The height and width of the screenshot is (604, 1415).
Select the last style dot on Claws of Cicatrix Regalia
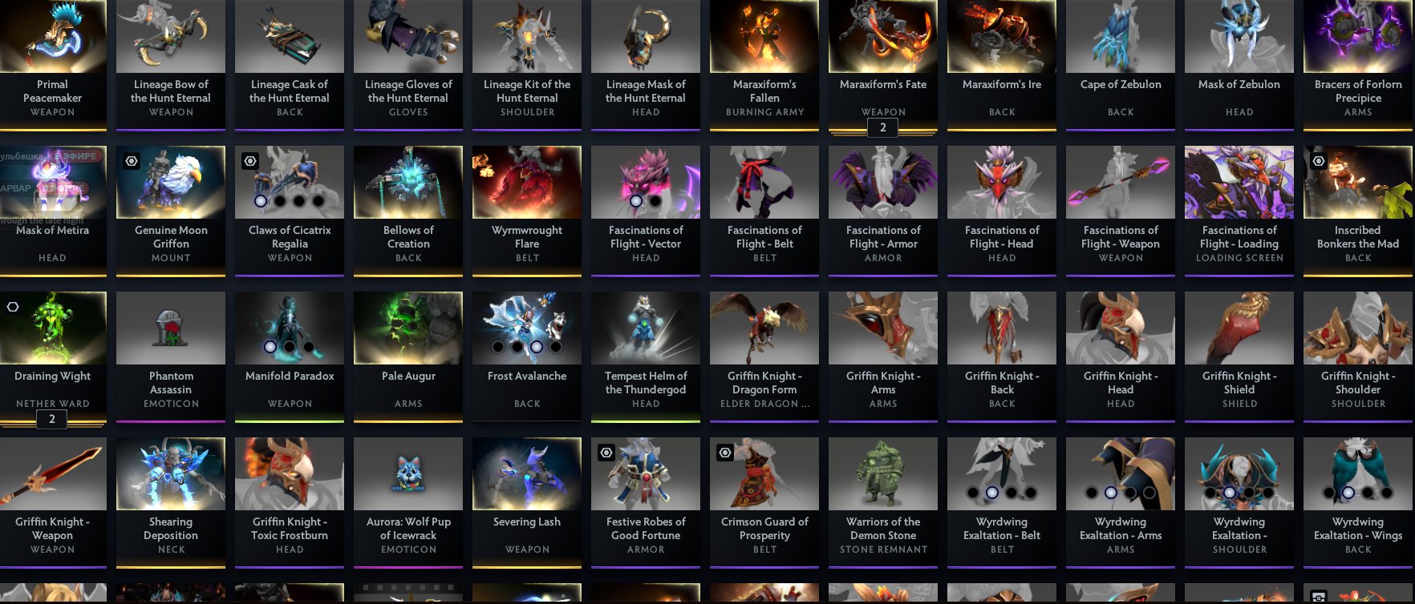[x=318, y=201]
